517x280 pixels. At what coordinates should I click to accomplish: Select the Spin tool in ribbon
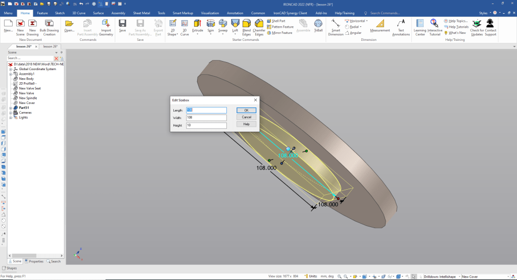(x=210, y=23)
